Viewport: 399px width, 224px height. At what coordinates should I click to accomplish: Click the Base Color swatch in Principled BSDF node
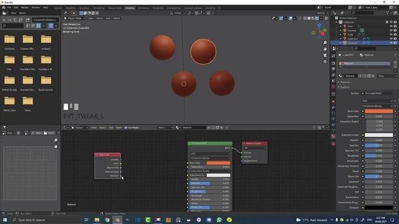[x=218, y=163]
